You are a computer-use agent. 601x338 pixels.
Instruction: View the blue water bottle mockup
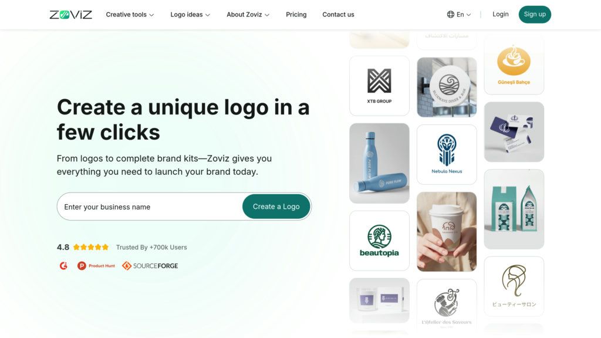tap(379, 163)
